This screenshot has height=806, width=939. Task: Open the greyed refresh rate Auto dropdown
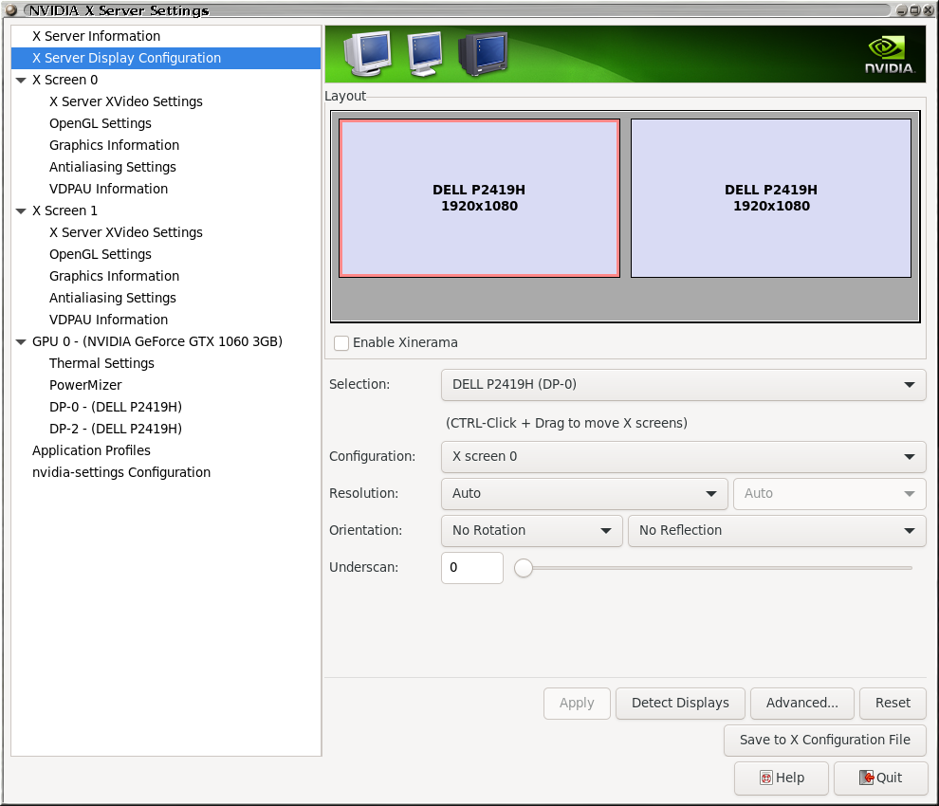[829, 493]
